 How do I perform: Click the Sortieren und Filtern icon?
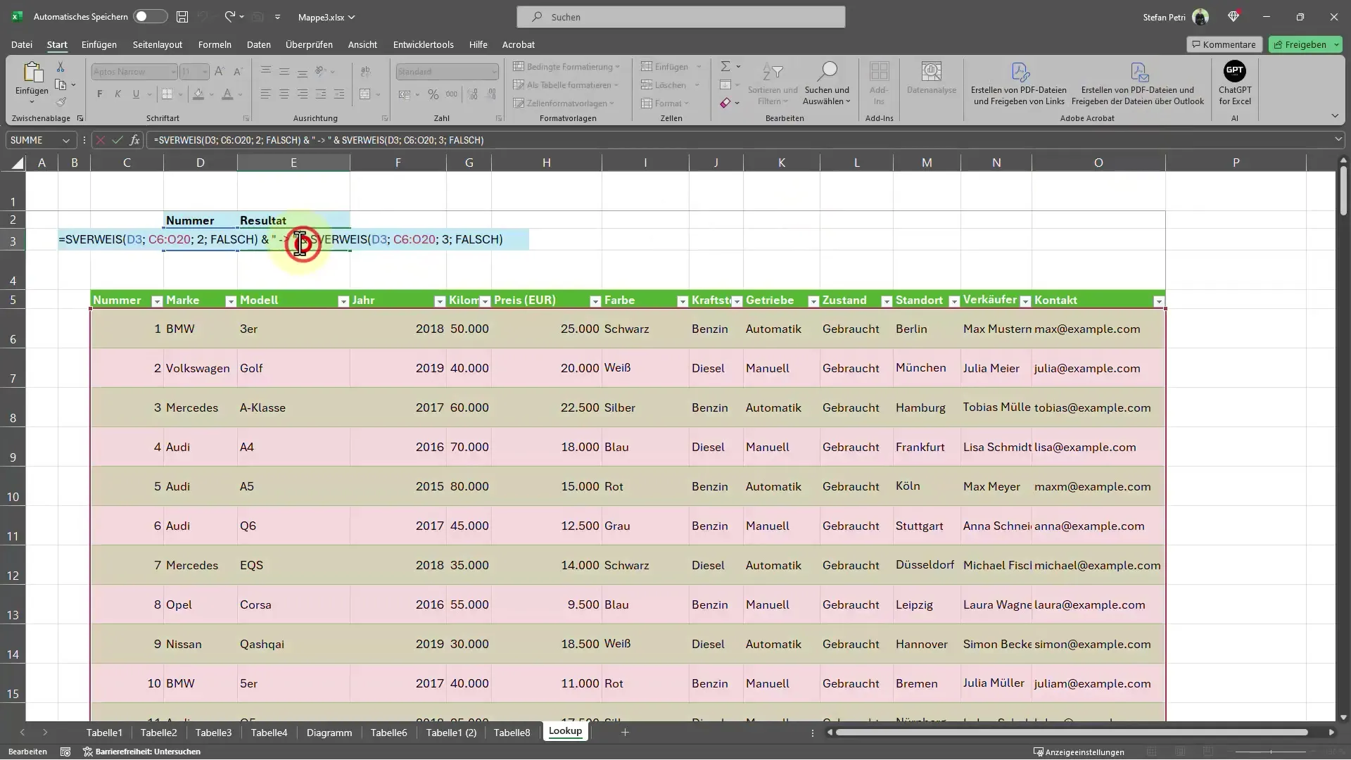(773, 72)
